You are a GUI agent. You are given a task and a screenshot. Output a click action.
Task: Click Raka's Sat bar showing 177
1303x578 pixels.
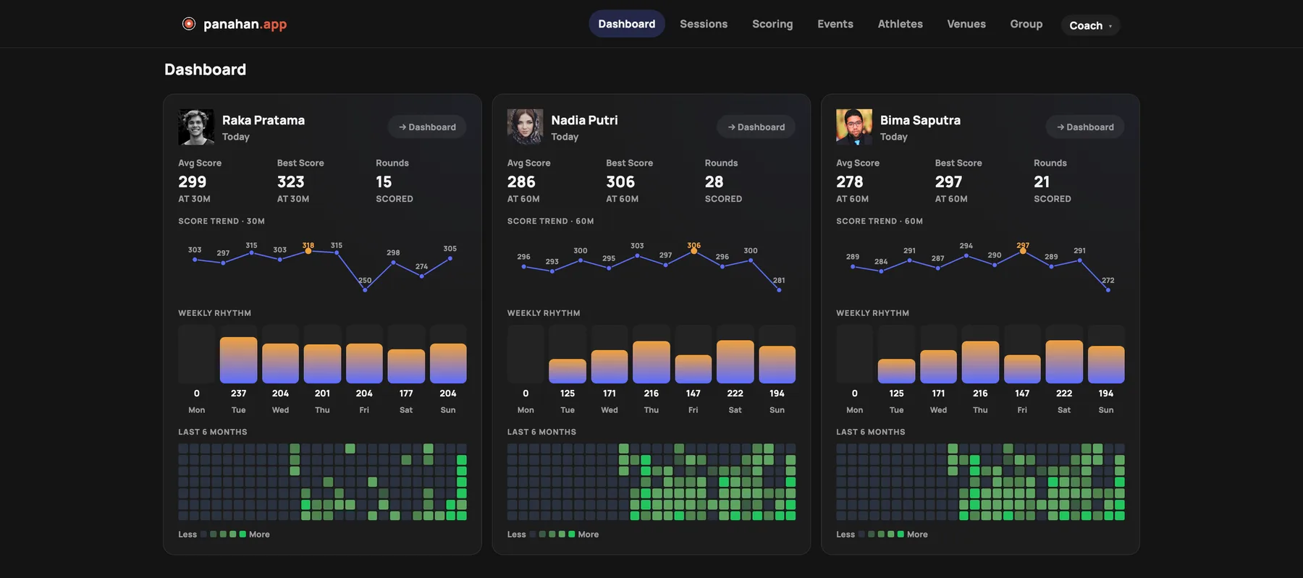(x=406, y=366)
